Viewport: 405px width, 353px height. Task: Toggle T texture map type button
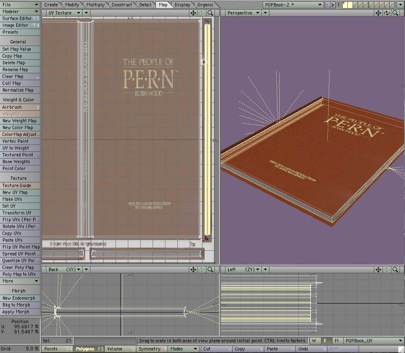pyautogui.click(x=325, y=341)
